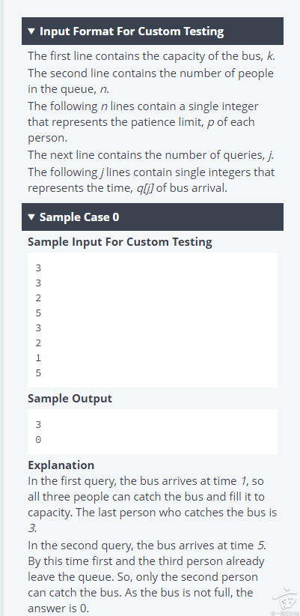The image size is (300, 616).
Task: Click the italic k after bus capacity
Action: (x=270, y=56)
